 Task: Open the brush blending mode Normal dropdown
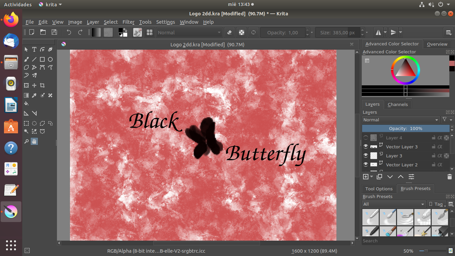[x=189, y=32]
